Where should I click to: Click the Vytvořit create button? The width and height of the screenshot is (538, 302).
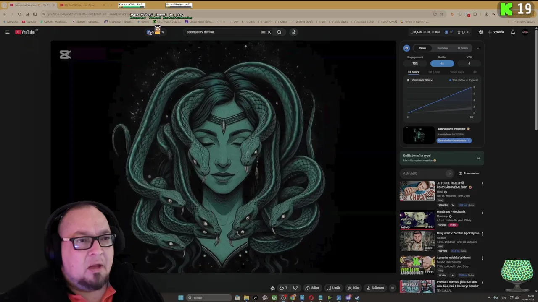tap(496, 32)
